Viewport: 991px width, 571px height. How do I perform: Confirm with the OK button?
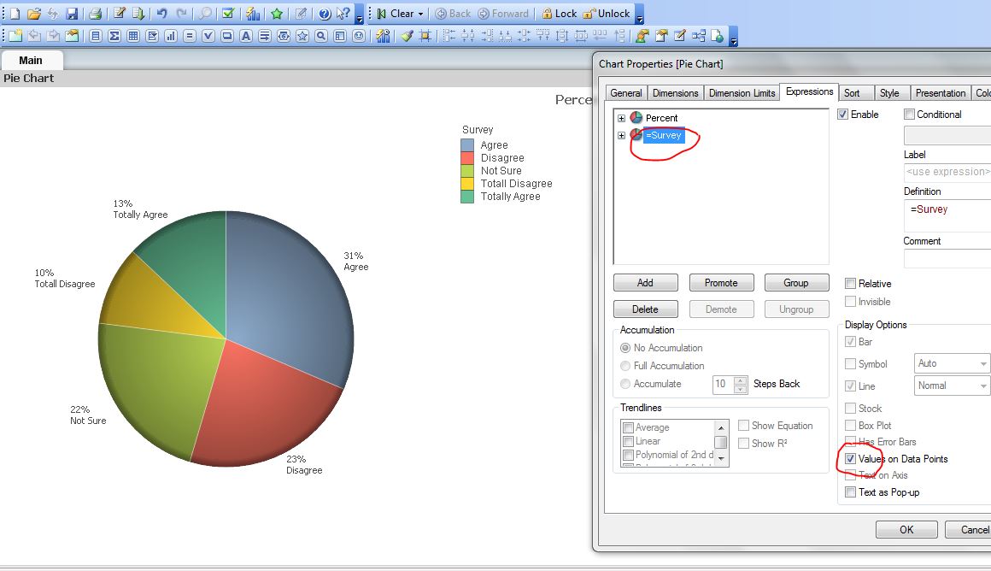point(906,530)
